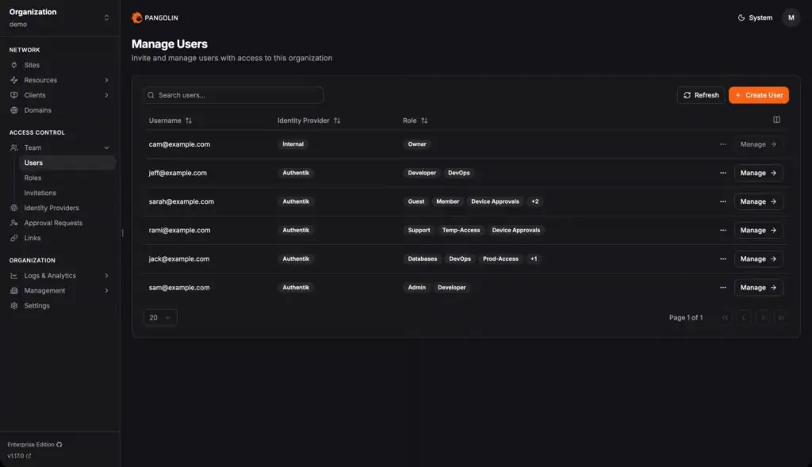Open the column visibility icon in table header
This screenshot has height=467, width=812.
[776, 120]
